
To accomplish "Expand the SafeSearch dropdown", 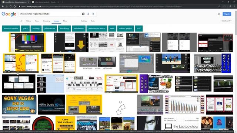I will pos(226,21).
